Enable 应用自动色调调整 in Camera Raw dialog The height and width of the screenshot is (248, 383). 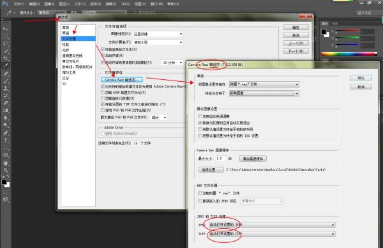[x=200, y=116]
